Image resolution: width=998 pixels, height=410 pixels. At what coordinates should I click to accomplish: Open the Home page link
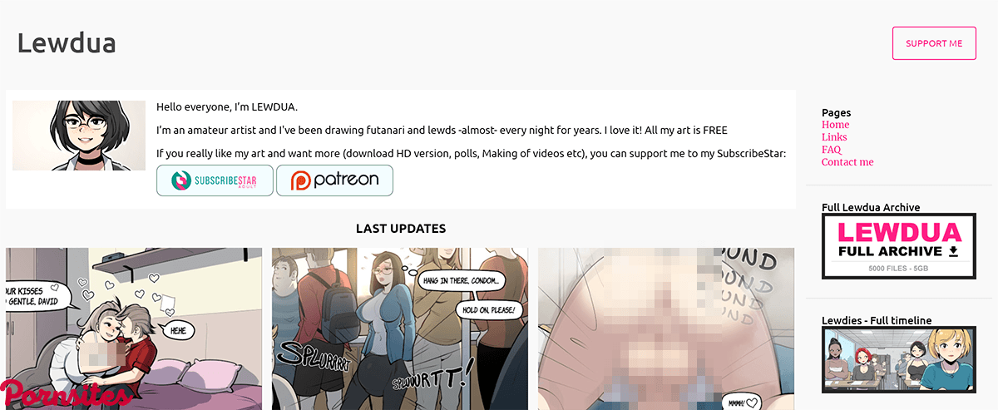click(x=835, y=125)
